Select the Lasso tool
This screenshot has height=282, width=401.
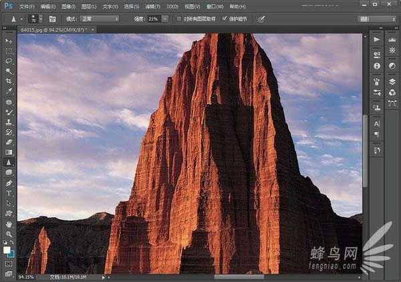[9, 61]
